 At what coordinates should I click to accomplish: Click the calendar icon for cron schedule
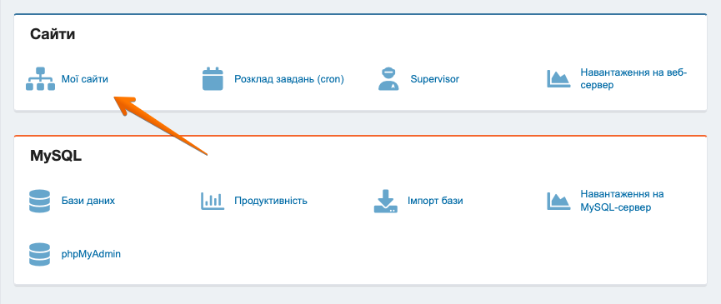click(213, 79)
